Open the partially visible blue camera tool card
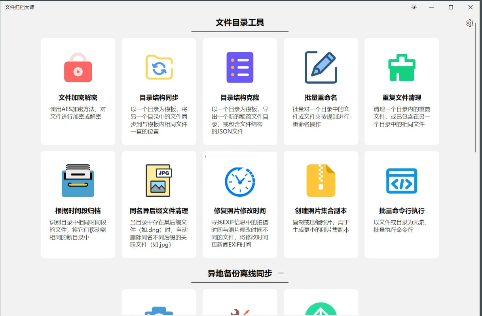 pyautogui.click(x=159, y=303)
